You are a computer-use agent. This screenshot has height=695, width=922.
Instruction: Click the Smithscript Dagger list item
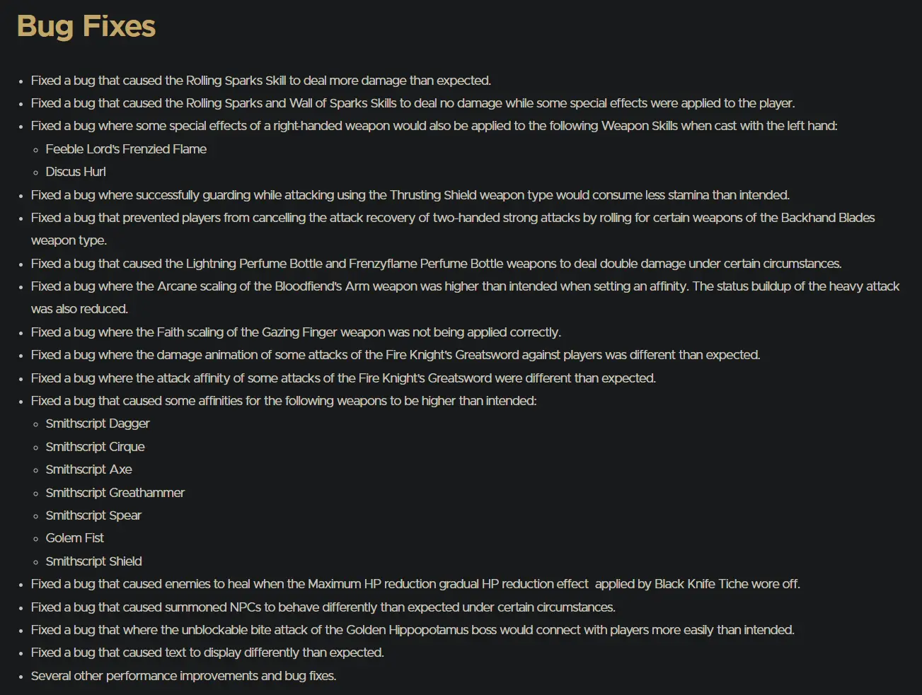point(98,424)
